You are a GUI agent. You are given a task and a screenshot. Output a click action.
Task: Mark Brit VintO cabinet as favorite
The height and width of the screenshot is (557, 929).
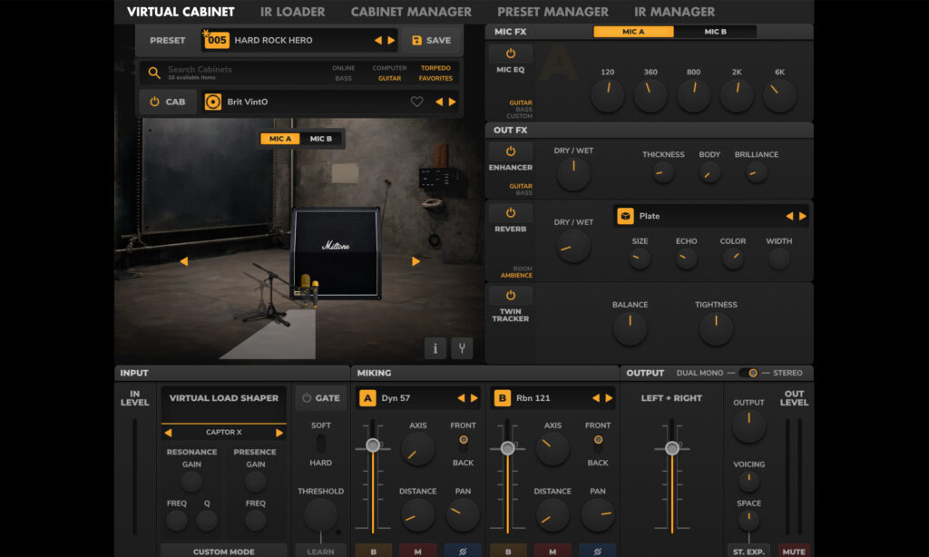coord(417,103)
